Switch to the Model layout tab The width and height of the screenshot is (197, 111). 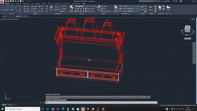(x=4, y=105)
